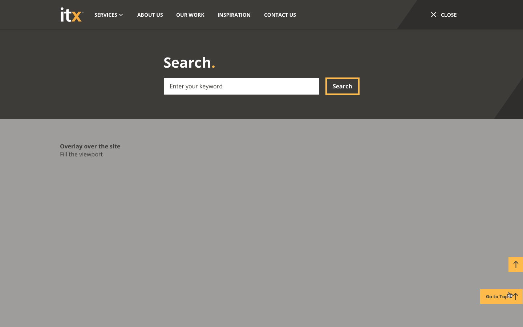Click the CLOSE label in the header

coord(449,15)
